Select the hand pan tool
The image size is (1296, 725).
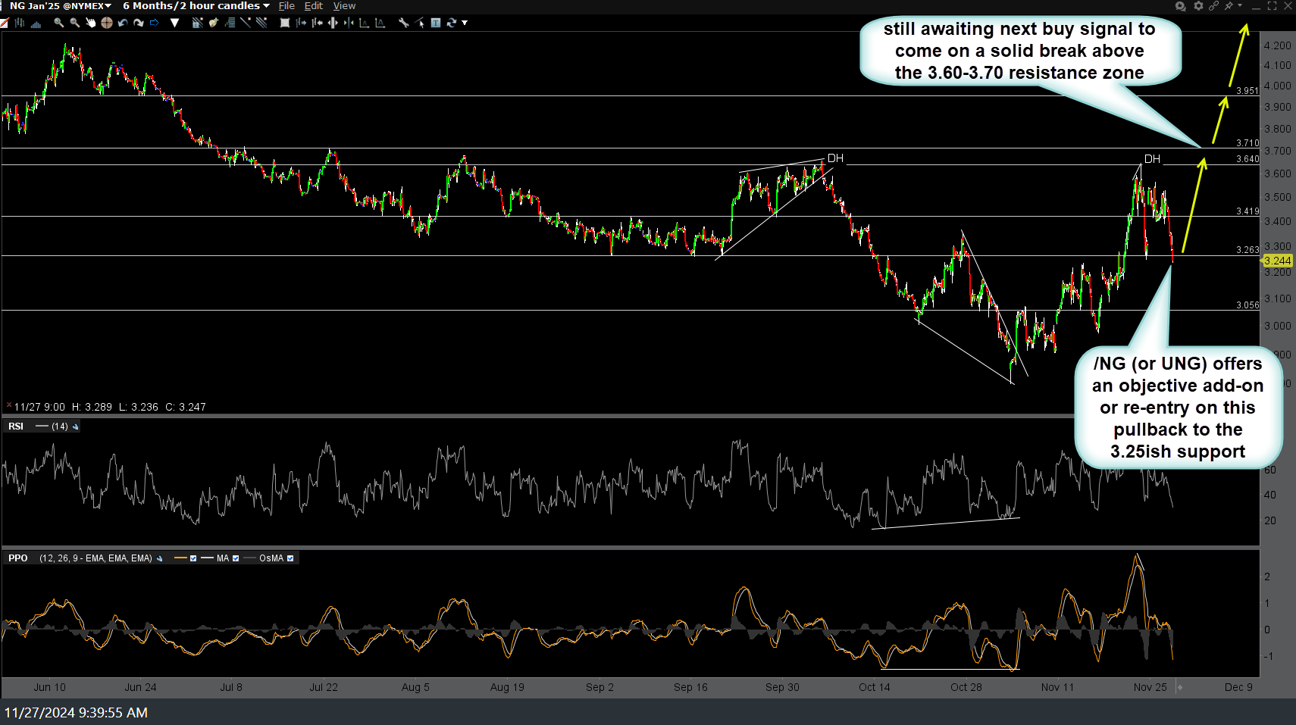point(90,23)
